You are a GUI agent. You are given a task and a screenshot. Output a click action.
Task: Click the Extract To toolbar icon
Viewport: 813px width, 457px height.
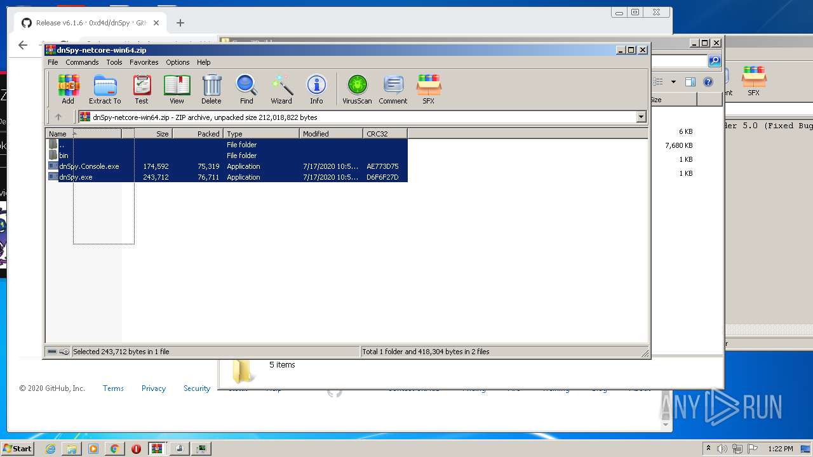[x=105, y=89]
